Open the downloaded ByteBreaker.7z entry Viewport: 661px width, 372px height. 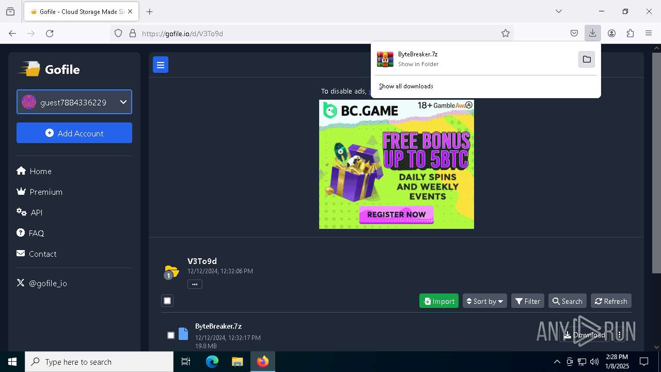coord(475,59)
